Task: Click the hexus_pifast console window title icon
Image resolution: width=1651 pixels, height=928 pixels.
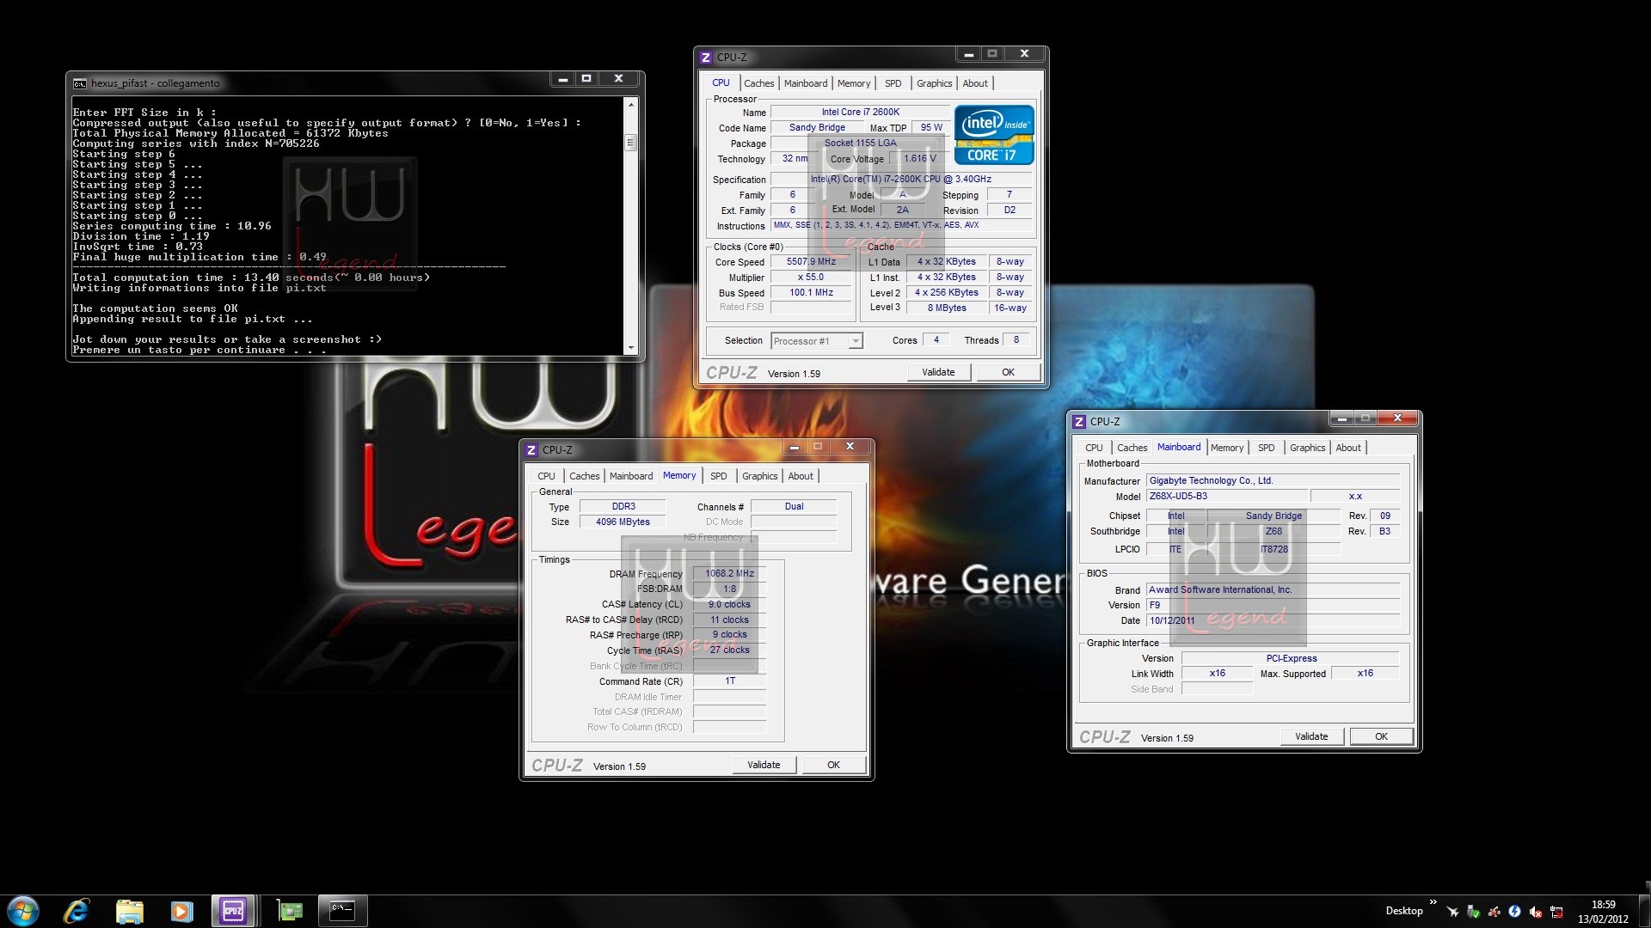Action: click(x=80, y=83)
